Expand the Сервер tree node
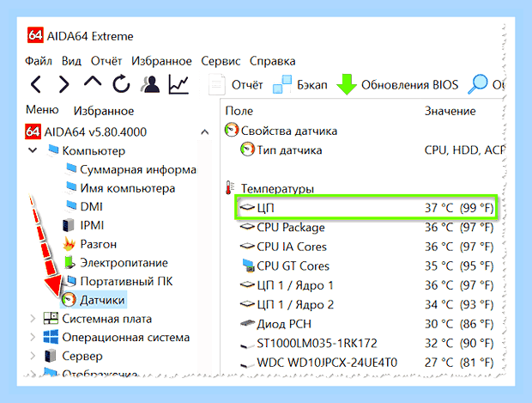Screen dimensions: 532x403 pos(33,356)
